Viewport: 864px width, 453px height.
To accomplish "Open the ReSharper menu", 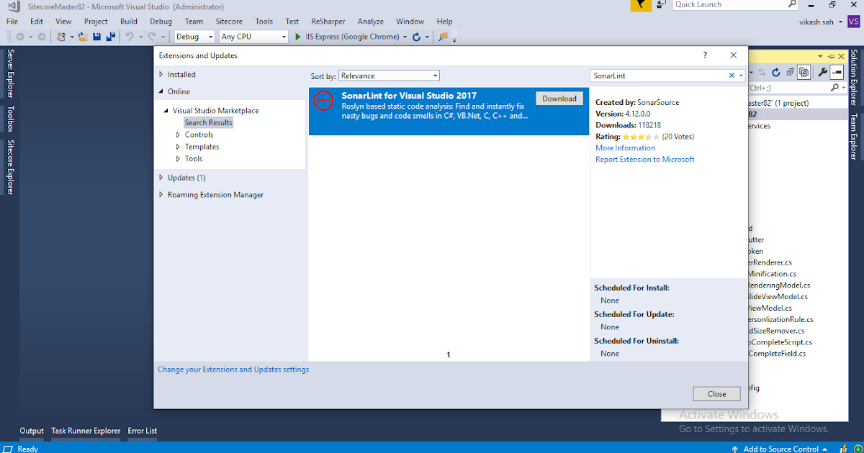I will 328,22.
